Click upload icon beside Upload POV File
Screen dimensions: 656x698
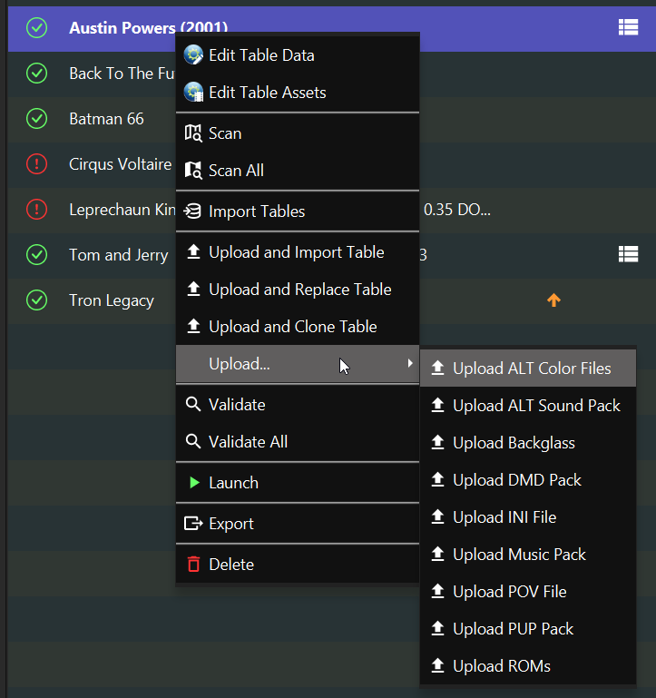[438, 591]
